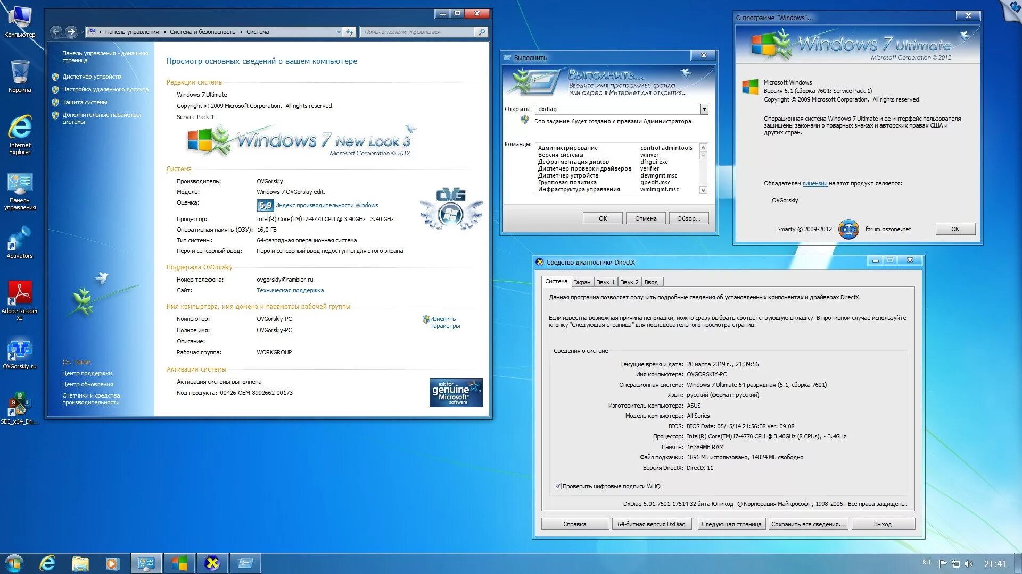Screen dimensions: 1022x574
Task: Click Windows Media Player taskbar icon
Action: pyautogui.click(x=112, y=563)
